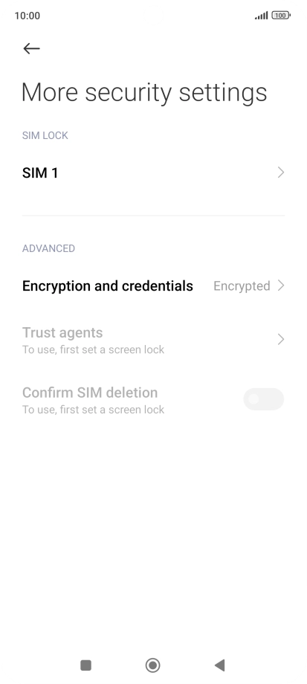Tap the square recent apps button

point(86,665)
